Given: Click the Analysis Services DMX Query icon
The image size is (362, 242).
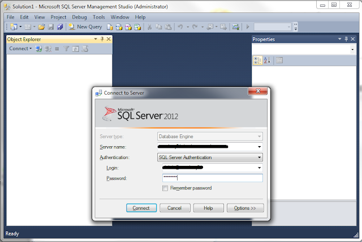Looking at the screenshot, I should [x=128, y=27].
